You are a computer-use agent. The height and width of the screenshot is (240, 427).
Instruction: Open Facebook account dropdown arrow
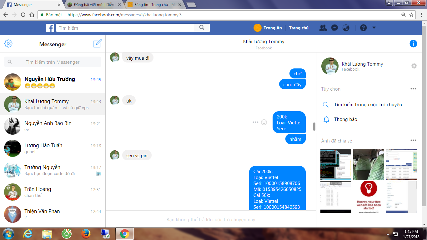tap(374, 28)
